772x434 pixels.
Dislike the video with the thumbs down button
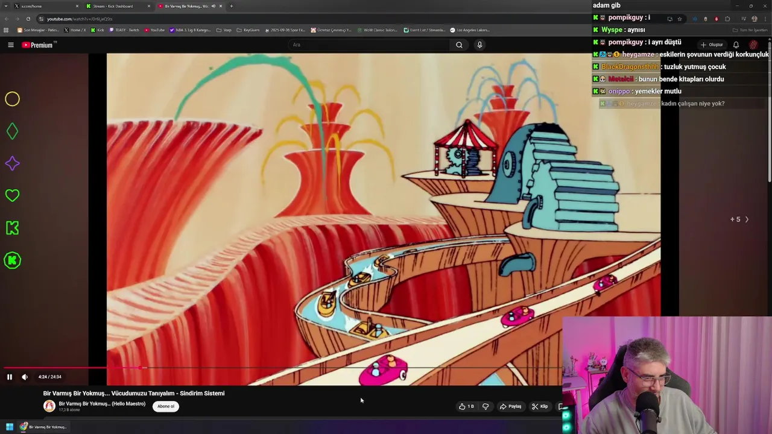click(486, 406)
